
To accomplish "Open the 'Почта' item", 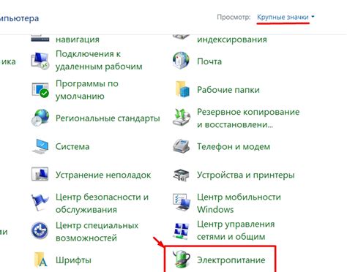I will (x=209, y=61).
